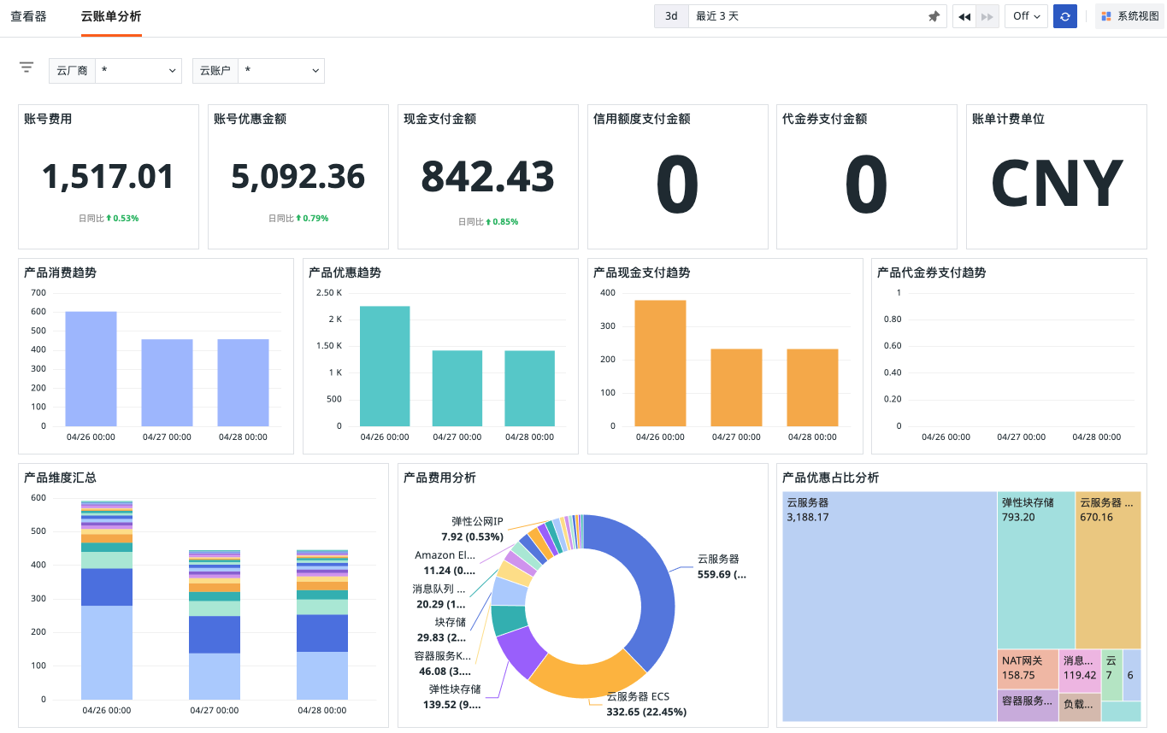Viewport: 1167px width, 733px height.
Task: Click the 产品费用分析 panel title
Action: 439,478
